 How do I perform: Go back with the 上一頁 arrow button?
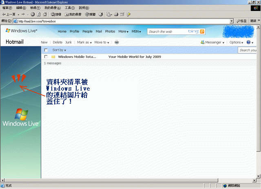9,15
